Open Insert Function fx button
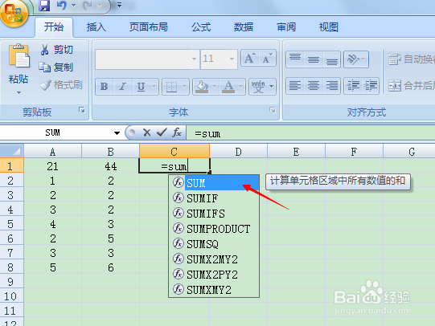 177,132
